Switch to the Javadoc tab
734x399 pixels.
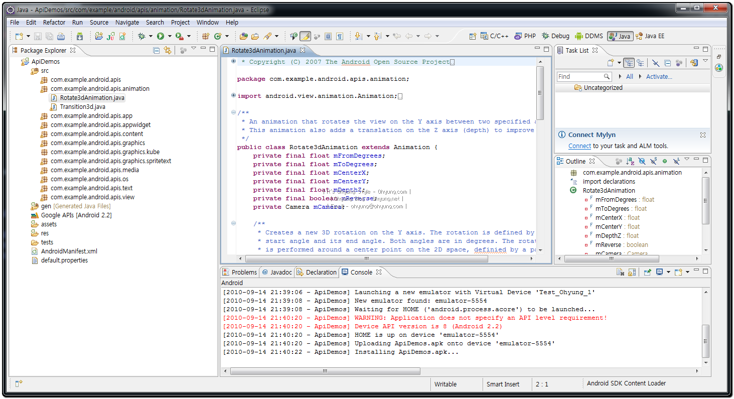coord(277,272)
